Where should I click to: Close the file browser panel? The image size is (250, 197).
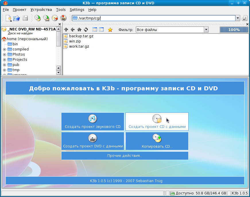click(247, 24)
